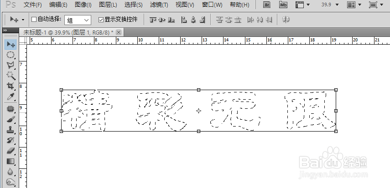Open the 窗口(W) menu

pyautogui.click(x=212, y=5)
